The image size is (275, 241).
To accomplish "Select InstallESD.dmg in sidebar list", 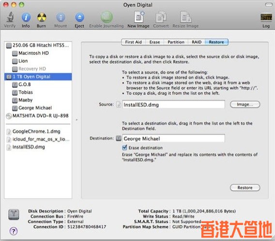I will (38, 147).
